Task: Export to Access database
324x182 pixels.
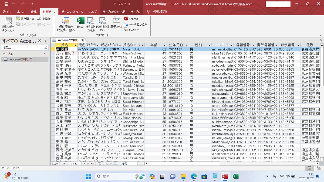Action: (x=131, y=19)
